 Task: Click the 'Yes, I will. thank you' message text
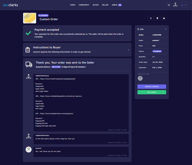pos(48,152)
